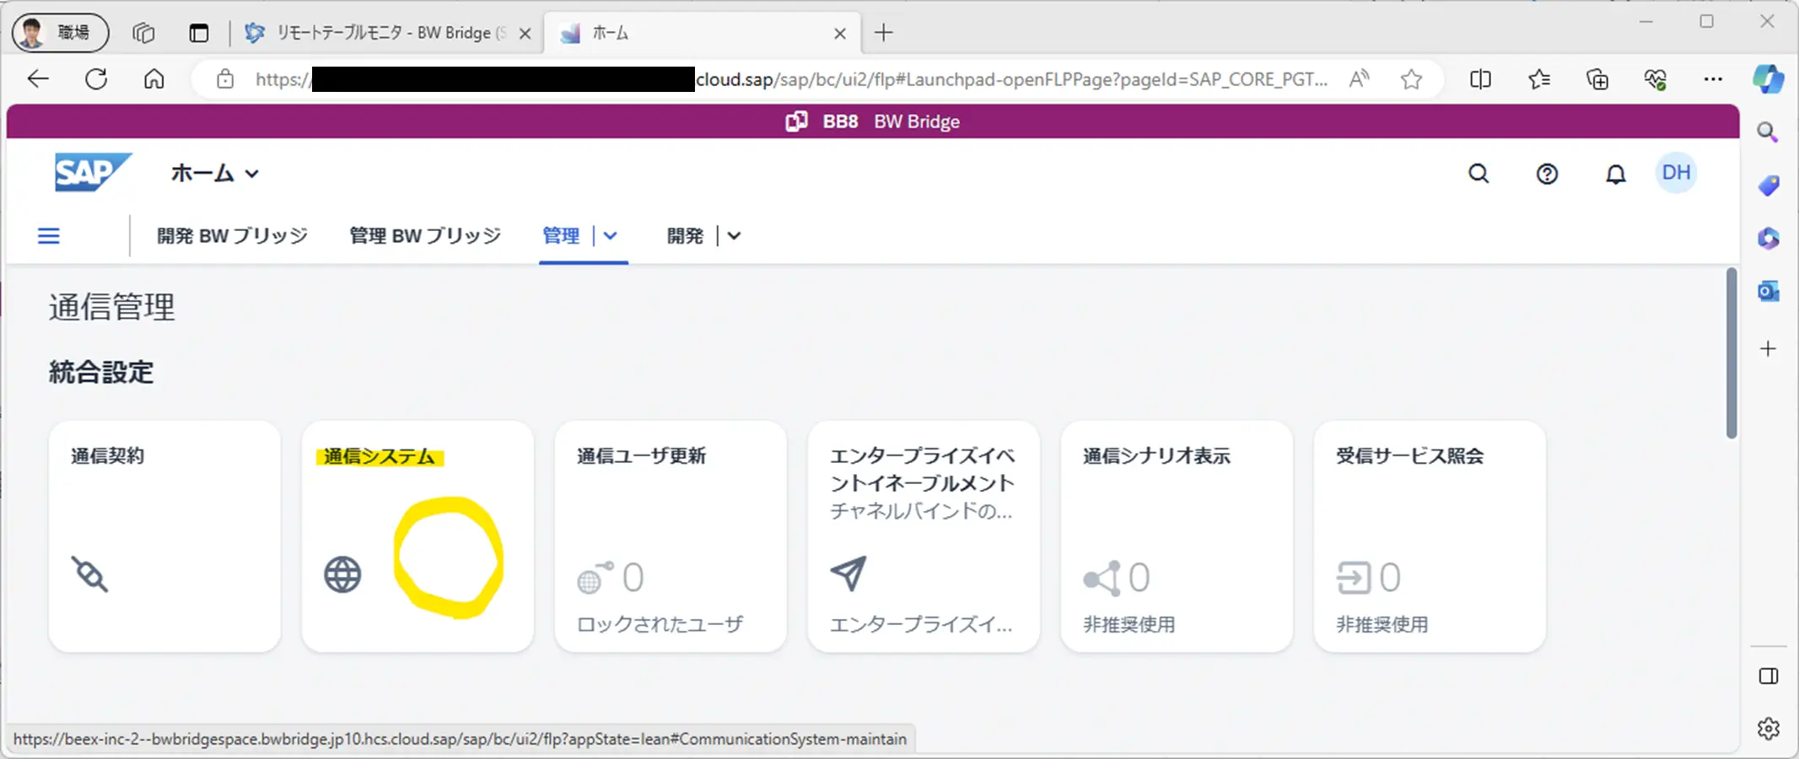This screenshot has width=1799, height=759.
Task: Click the paper plane icon on enterprise event tile
Action: pos(848,573)
